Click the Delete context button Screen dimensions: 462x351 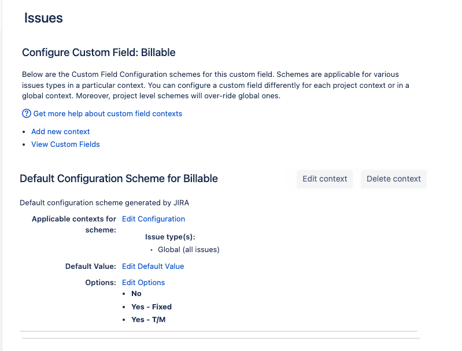[x=394, y=179]
